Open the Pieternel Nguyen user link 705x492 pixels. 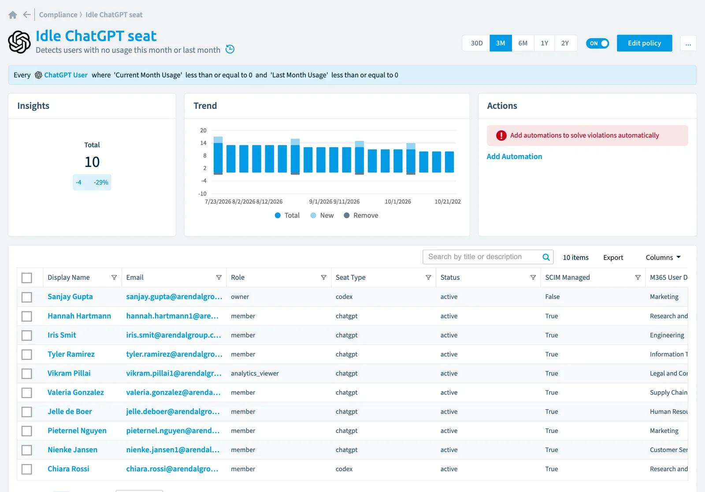coord(77,431)
